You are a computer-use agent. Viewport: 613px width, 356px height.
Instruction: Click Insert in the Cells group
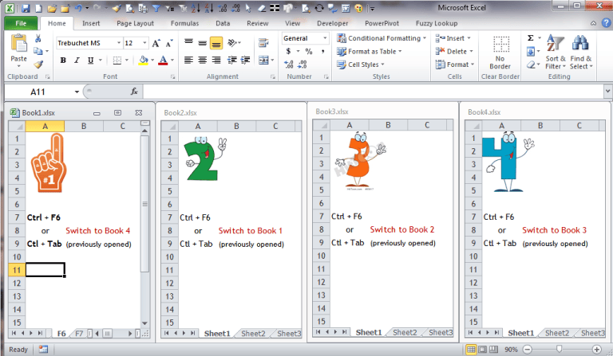click(x=453, y=38)
